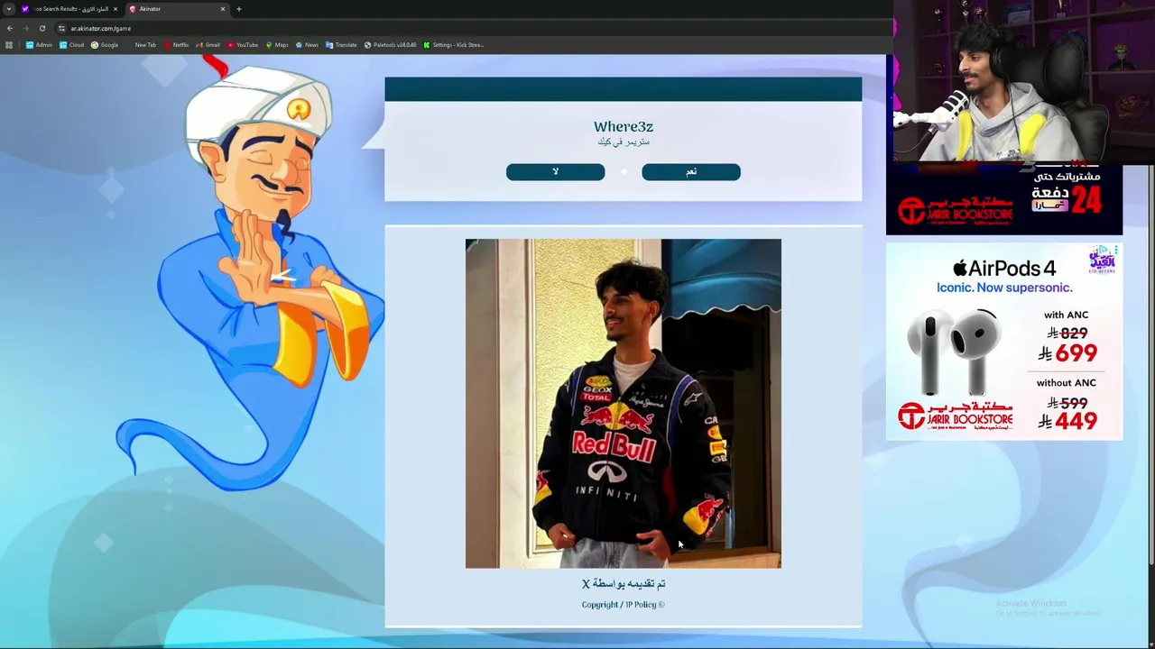This screenshot has height=649, width=1155.
Task: Reload the page with refresh icon
Action: click(42, 28)
